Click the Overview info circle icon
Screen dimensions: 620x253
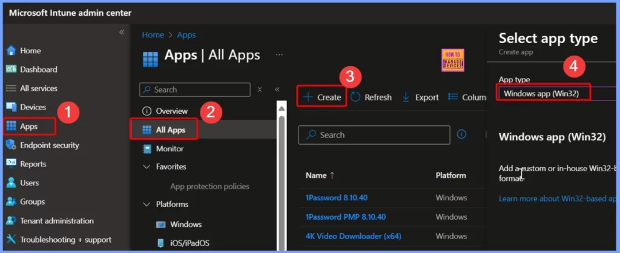pos(147,111)
